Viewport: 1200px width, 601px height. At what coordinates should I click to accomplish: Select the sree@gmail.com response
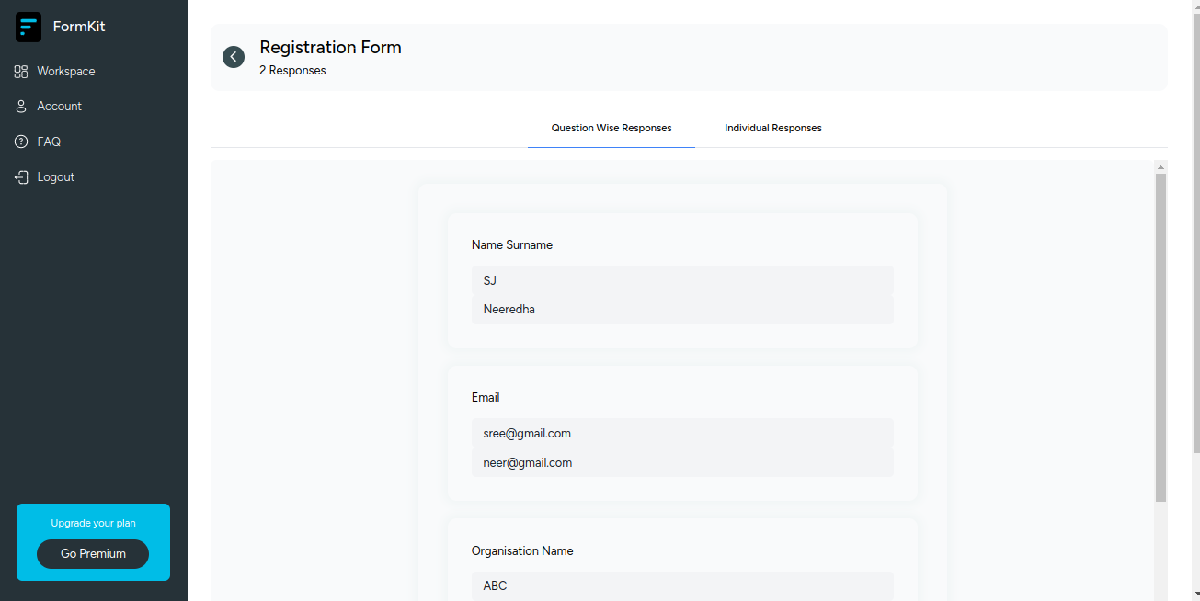(682, 433)
